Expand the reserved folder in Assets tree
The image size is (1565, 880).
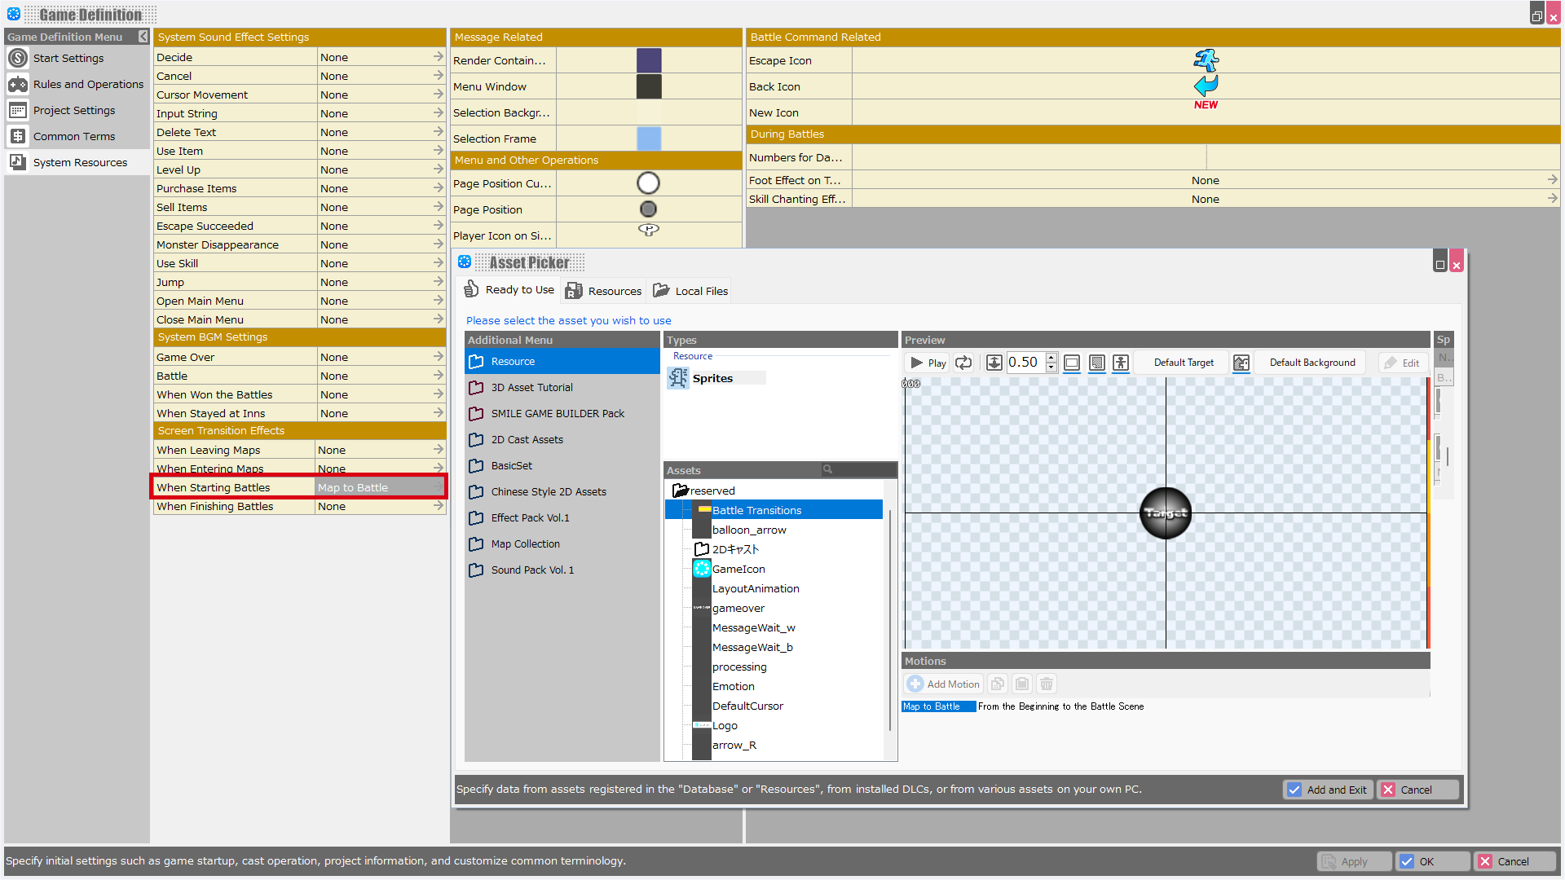(x=679, y=490)
